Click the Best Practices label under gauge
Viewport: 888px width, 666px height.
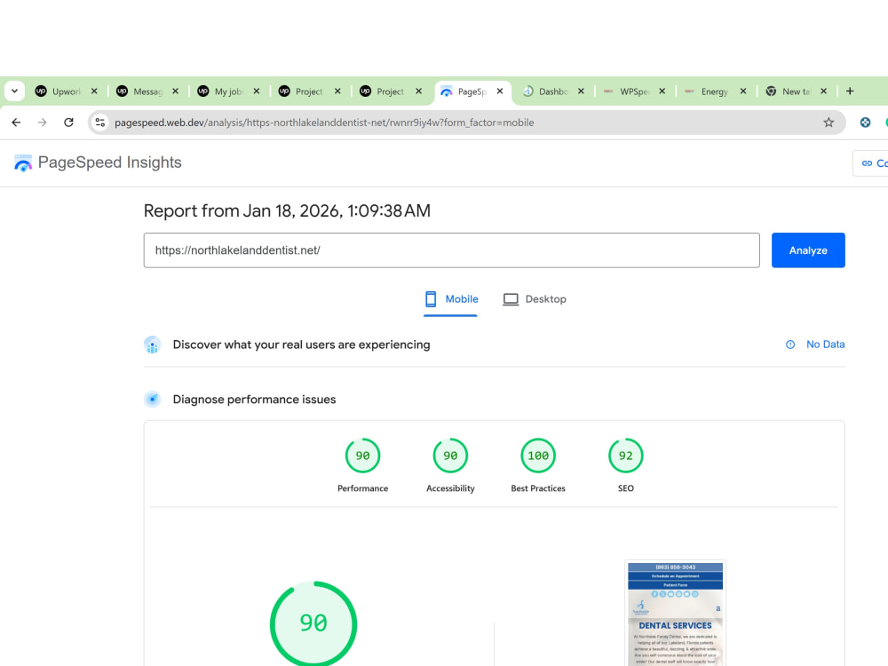(538, 488)
